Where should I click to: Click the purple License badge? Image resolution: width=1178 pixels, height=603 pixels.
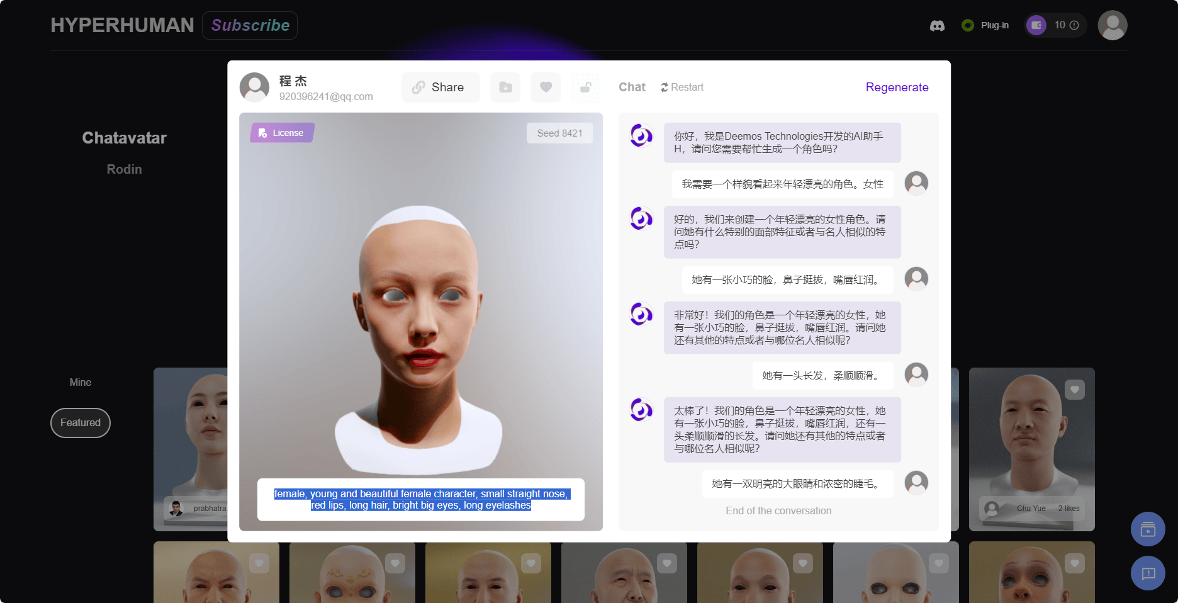click(282, 133)
